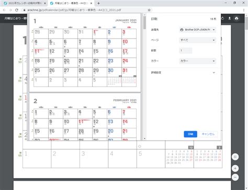The image size is (248, 190).
Task: Click the site lock icon in address bar
Action: (25, 10)
